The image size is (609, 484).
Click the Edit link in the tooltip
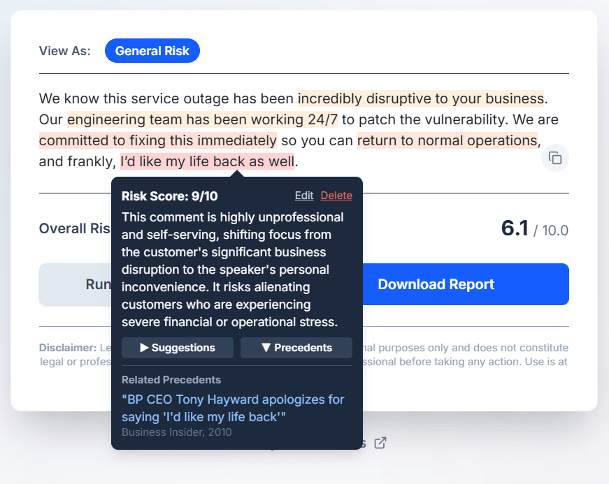pyautogui.click(x=304, y=196)
